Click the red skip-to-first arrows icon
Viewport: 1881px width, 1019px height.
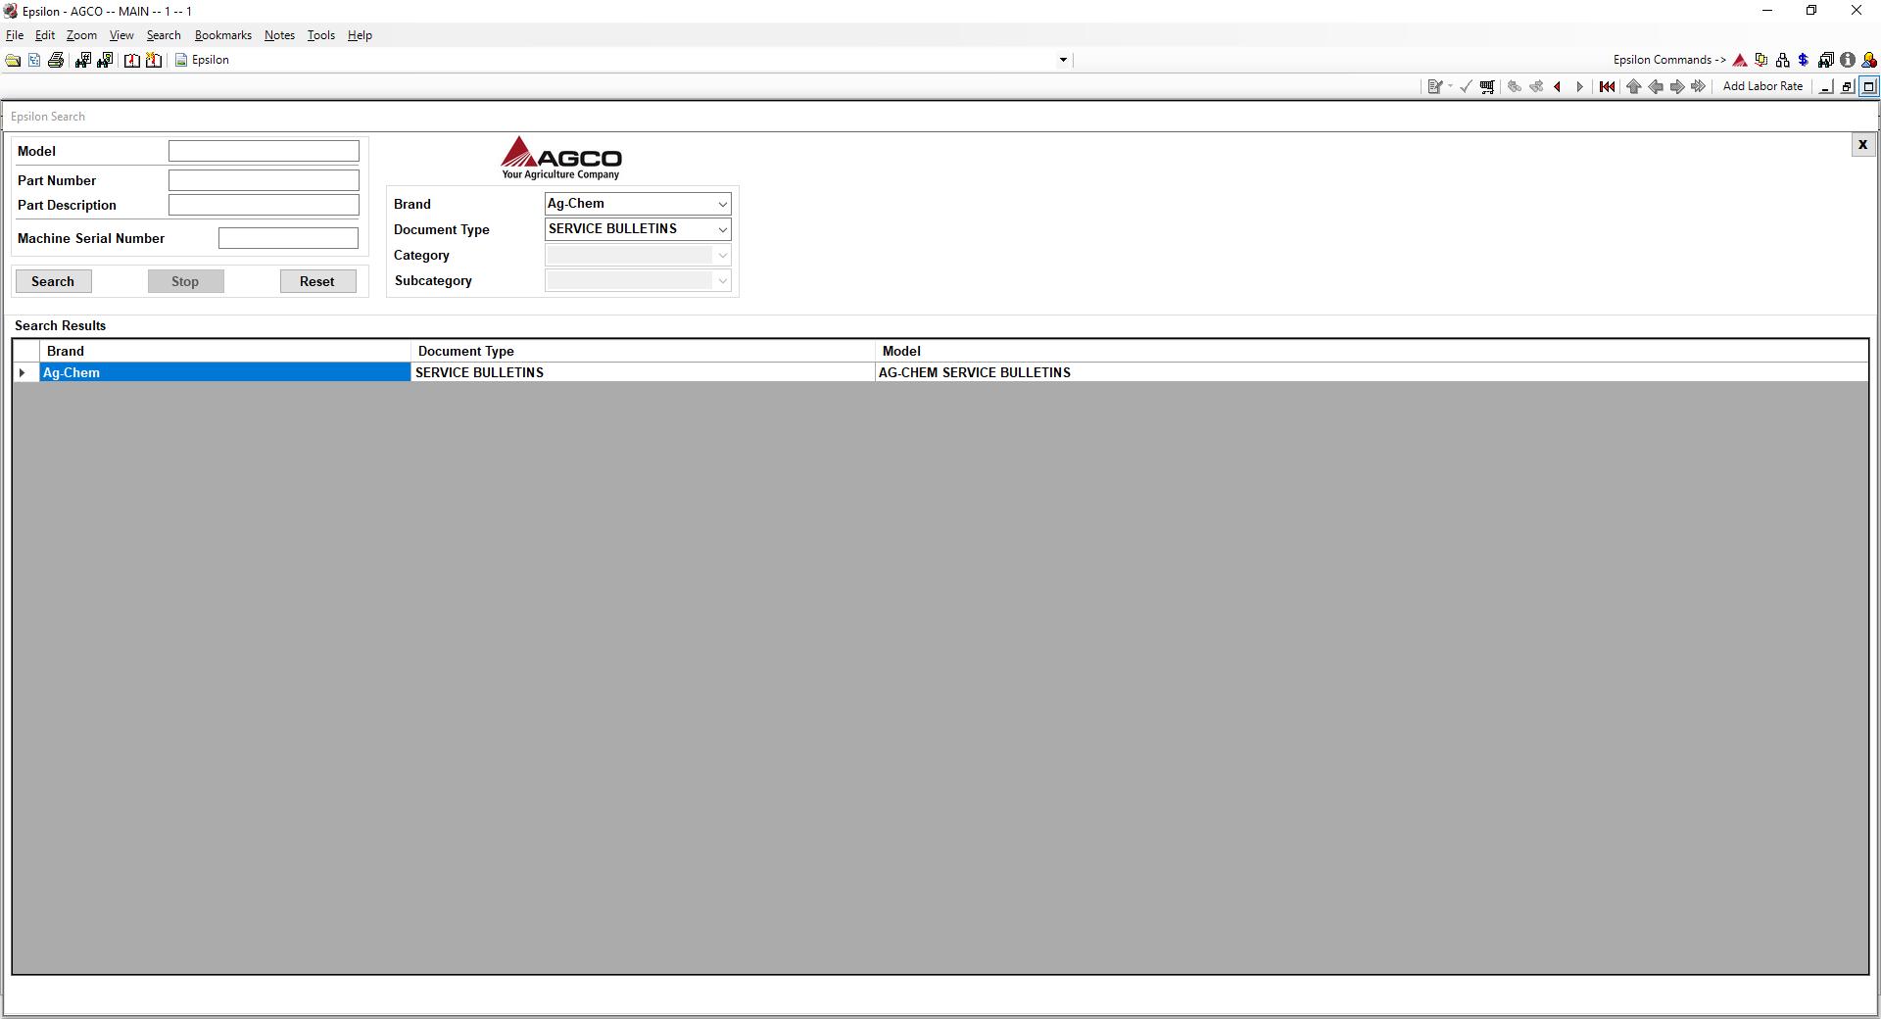[1607, 86]
